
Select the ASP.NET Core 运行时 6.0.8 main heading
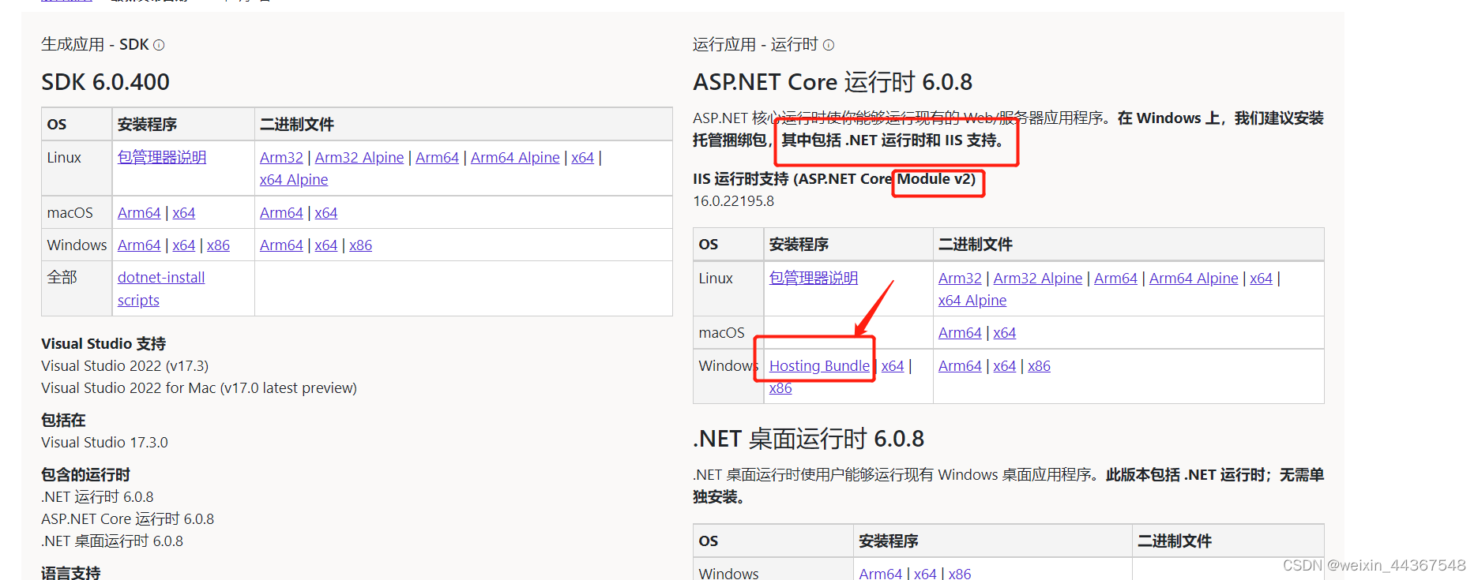coord(833,82)
